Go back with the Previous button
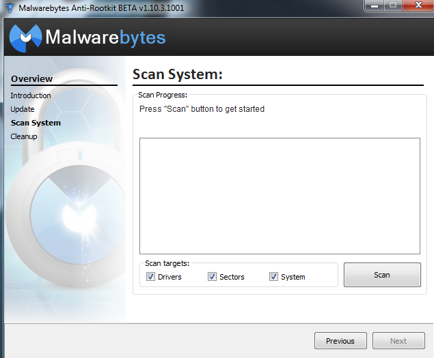Image resolution: width=434 pixels, height=358 pixels. [x=340, y=341]
